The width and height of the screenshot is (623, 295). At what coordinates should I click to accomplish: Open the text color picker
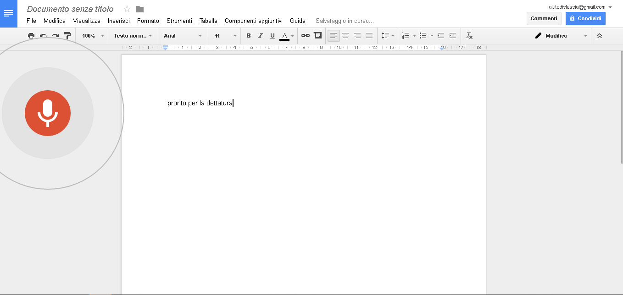[287, 36]
